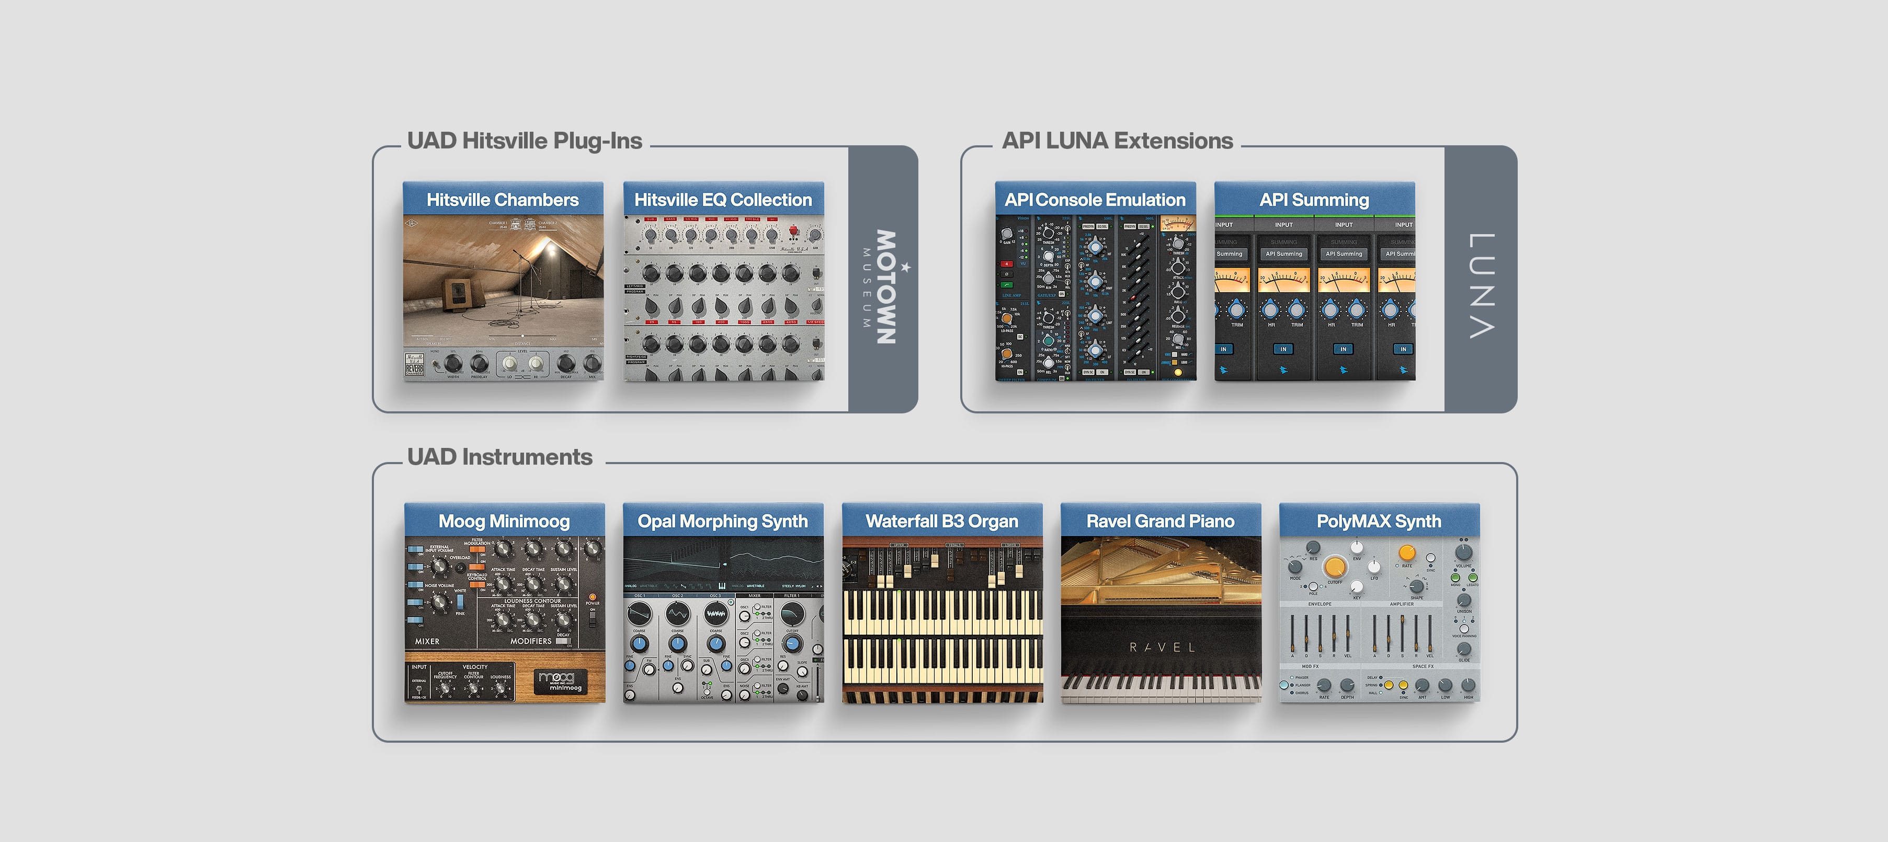Open the PolyMAX Synth panel image
Image resolution: width=1888 pixels, height=842 pixels.
click(1379, 620)
